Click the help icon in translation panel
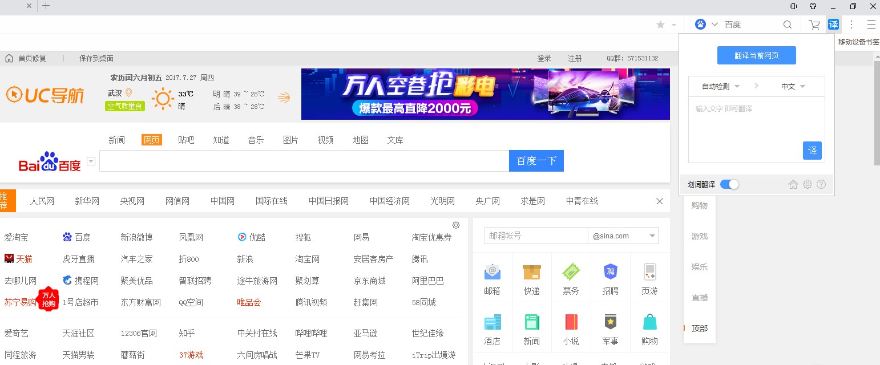The height and width of the screenshot is (365, 880). pos(821,184)
